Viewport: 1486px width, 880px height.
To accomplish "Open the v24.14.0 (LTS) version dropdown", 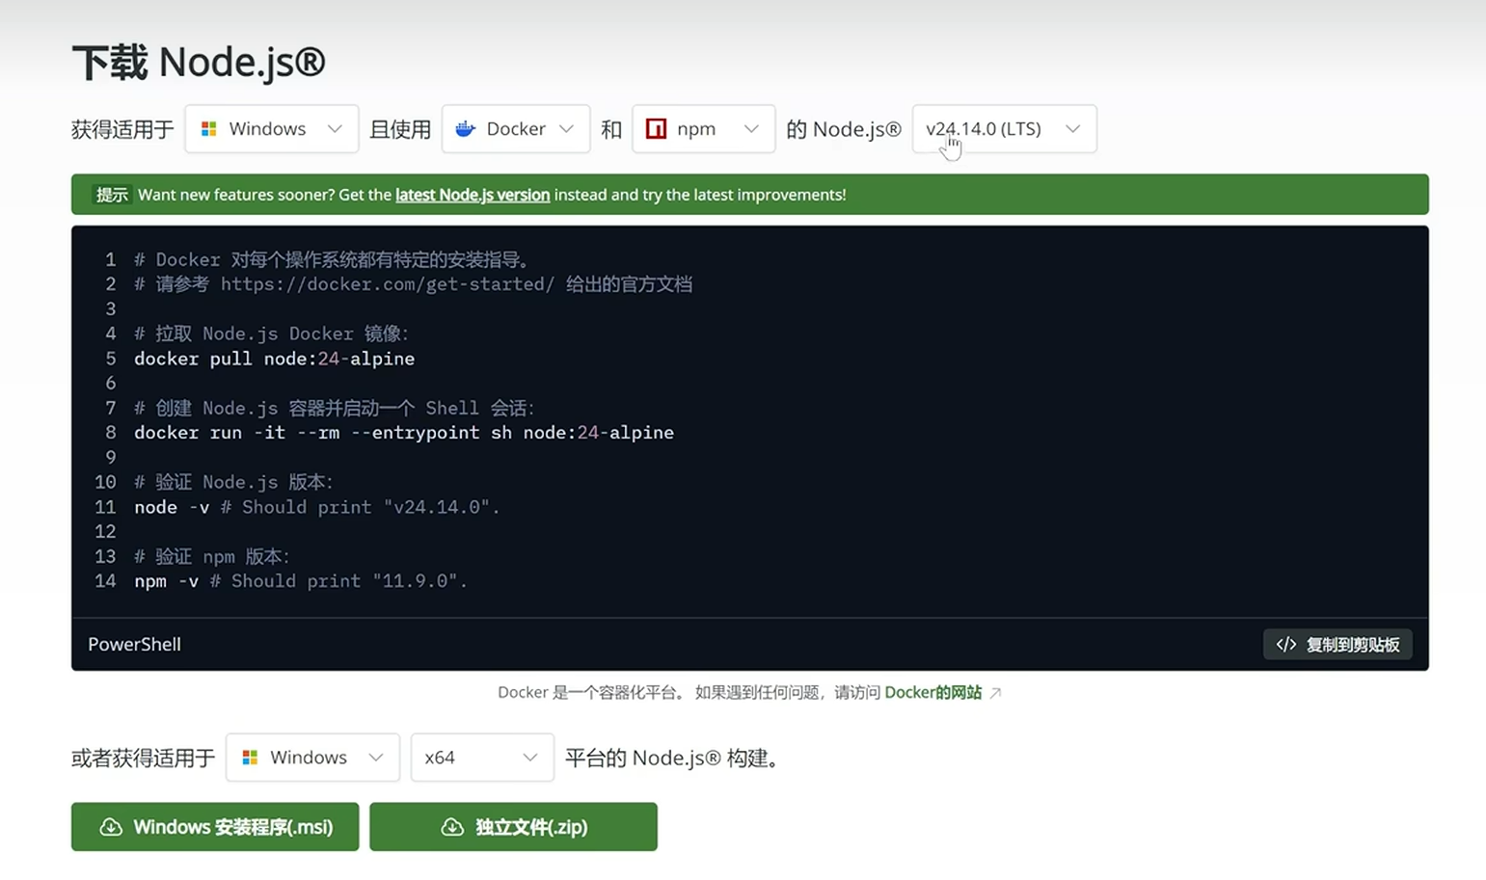I will pyautogui.click(x=1003, y=128).
